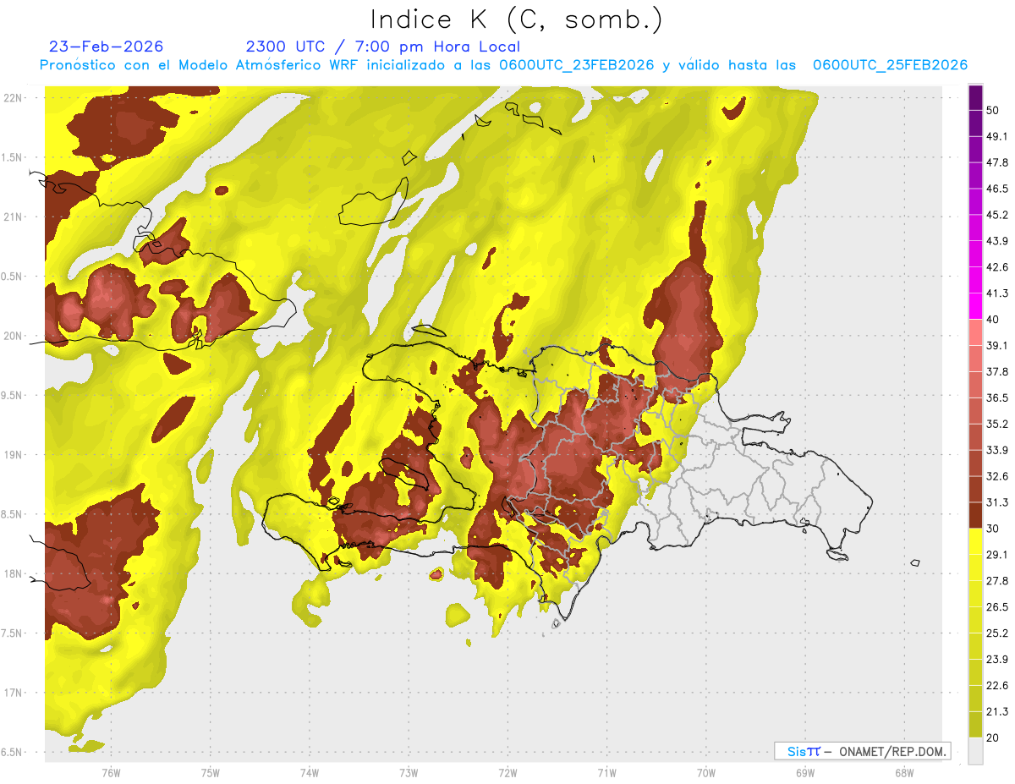The width and height of the screenshot is (1015, 784).
Task: Click the '37.8' color bar label
Action: (x=997, y=371)
